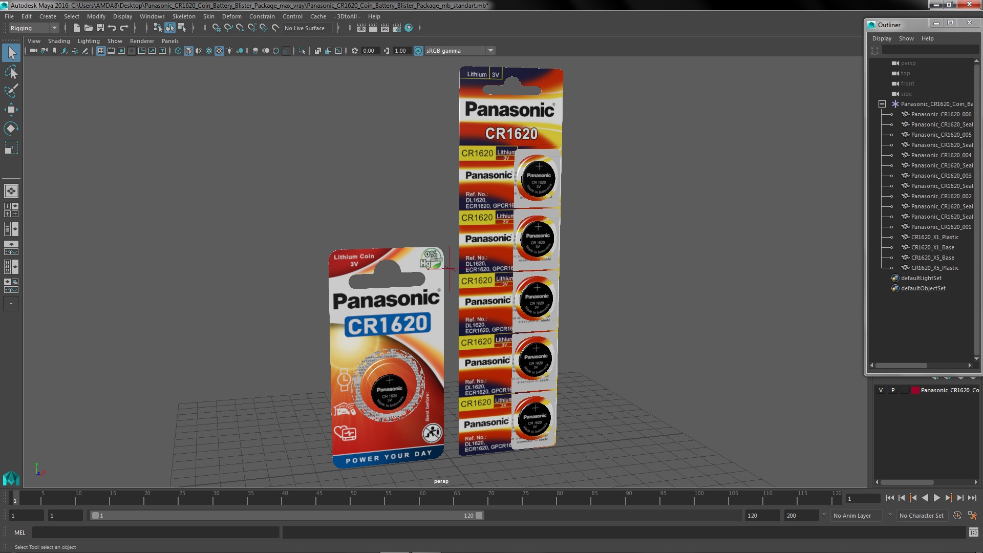Select camera icon in panel toolbar
Viewport: 983px width, 553px height.
(x=33, y=51)
